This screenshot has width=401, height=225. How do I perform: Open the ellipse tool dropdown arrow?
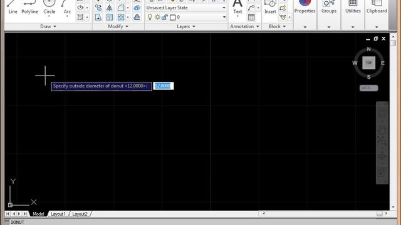(x=87, y=7)
